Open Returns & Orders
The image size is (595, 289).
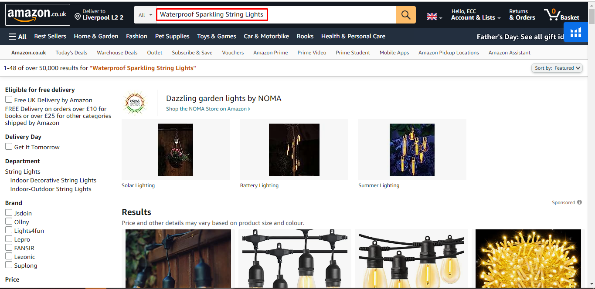522,15
